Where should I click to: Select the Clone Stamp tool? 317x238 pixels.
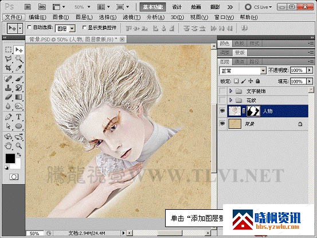(x=8, y=88)
